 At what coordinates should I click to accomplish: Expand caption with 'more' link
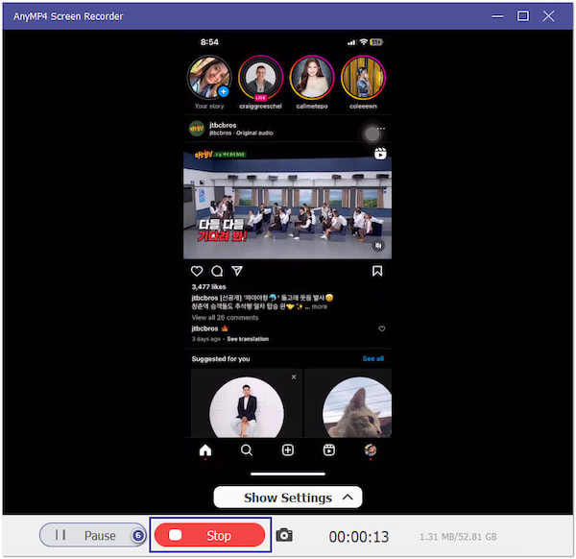click(x=320, y=306)
